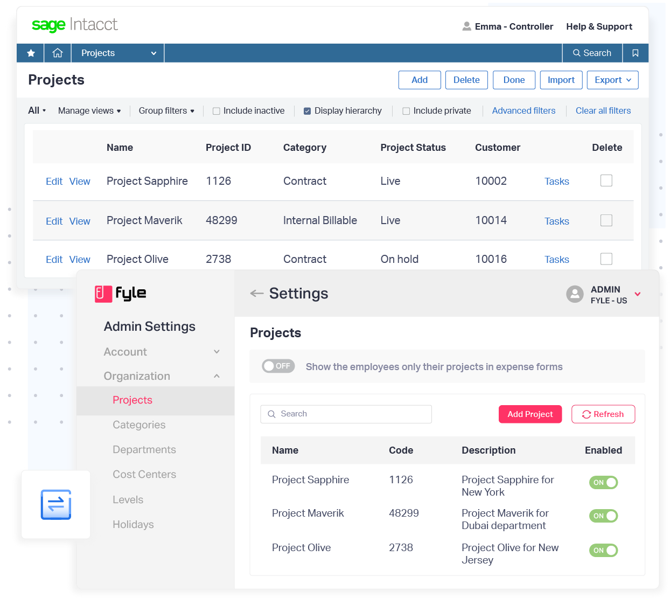Open Tasks for Project Sapphire
This screenshot has width=670, height=598.
click(x=556, y=182)
